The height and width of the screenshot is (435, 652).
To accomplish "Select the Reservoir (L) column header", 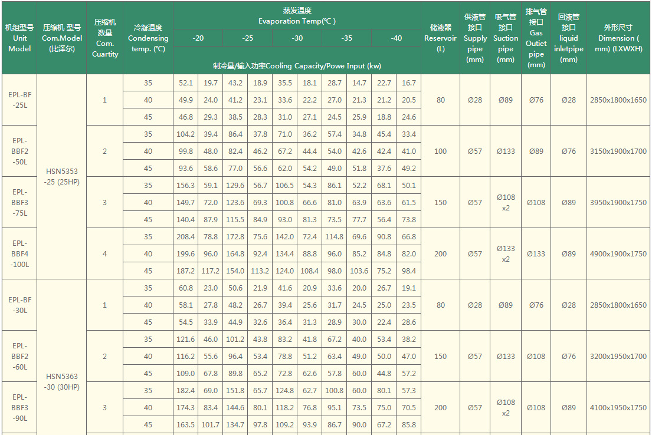I will coord(440,38).
